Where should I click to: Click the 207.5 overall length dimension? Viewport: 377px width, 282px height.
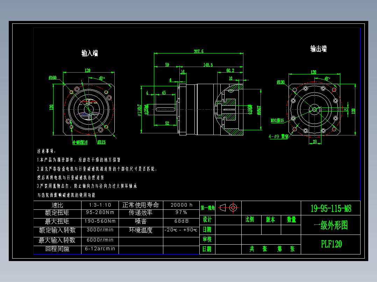coord(198,50)
